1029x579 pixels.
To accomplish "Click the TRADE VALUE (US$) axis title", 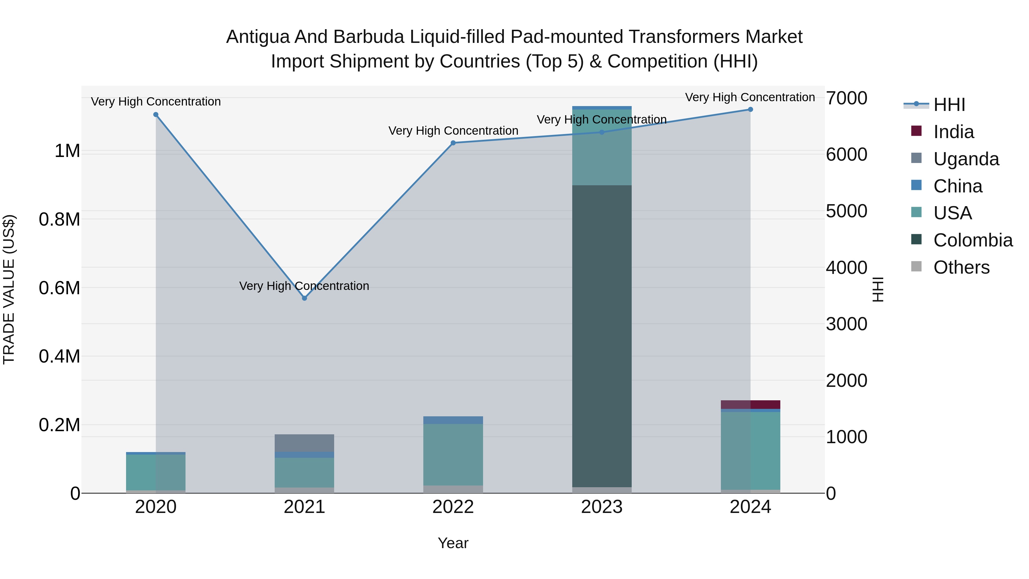I will click(9, 289).
